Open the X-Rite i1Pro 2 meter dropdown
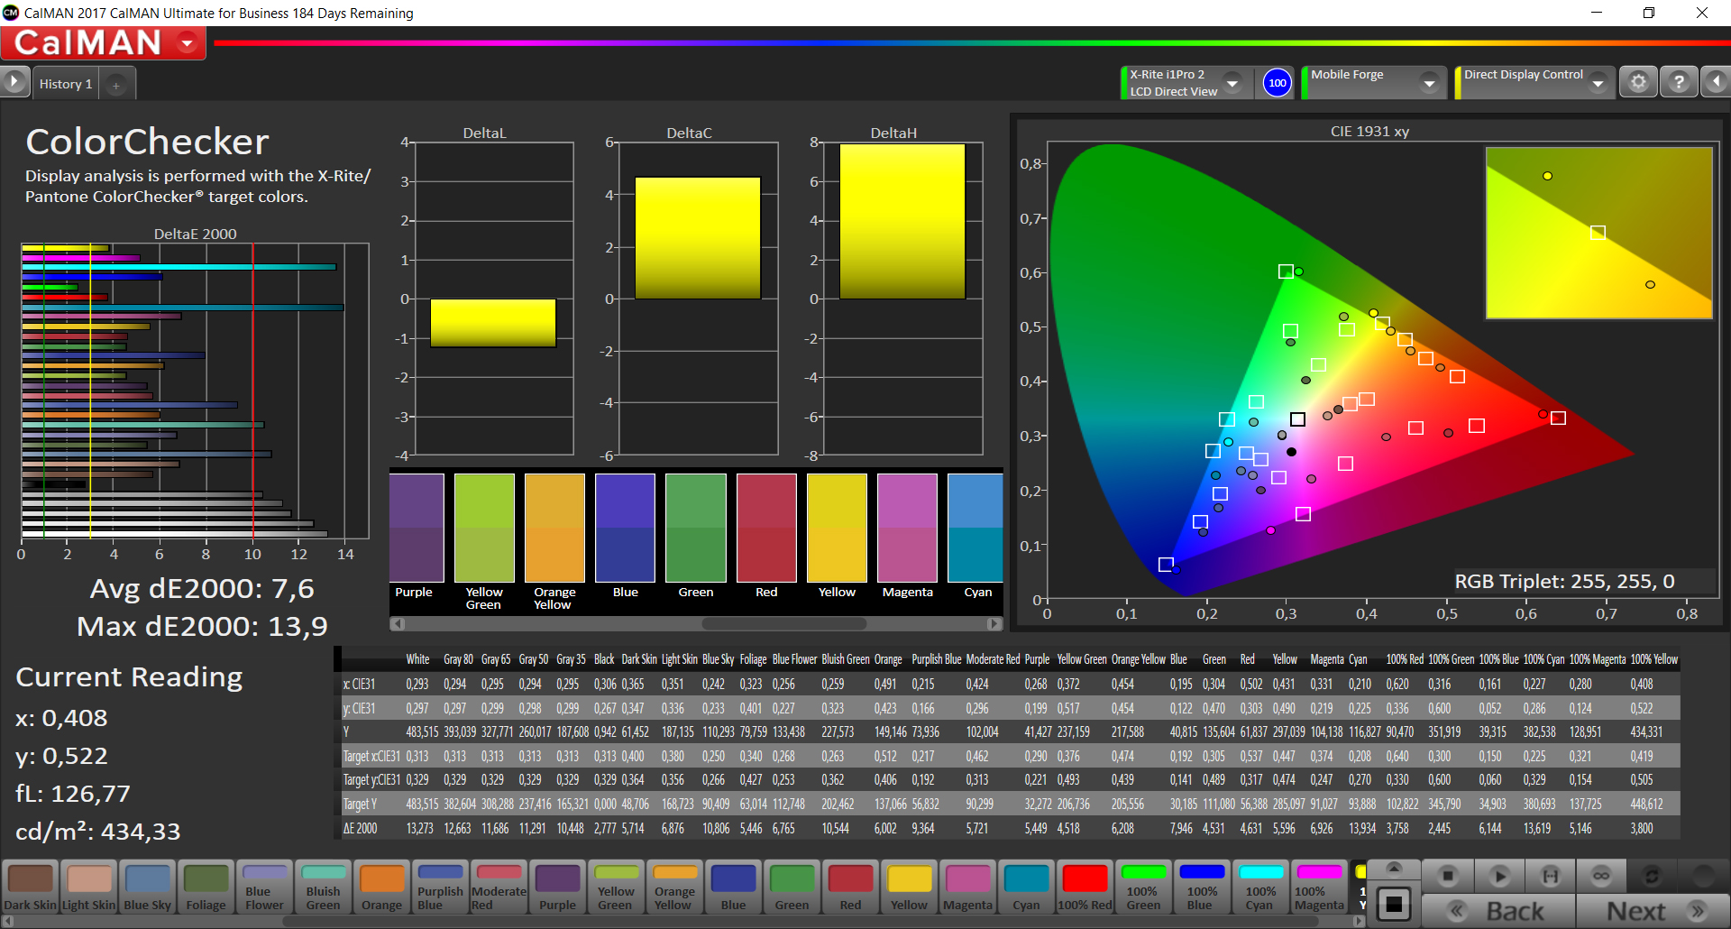Image resolution: width=1731 pixels, height=929 pixels. point(1232,83)
